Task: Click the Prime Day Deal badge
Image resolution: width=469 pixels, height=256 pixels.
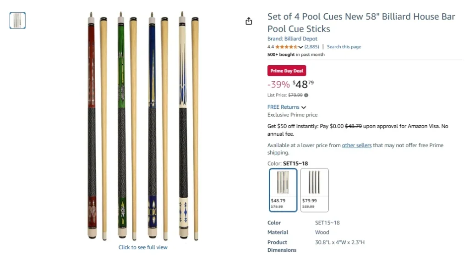Action: tap(287, 71)
